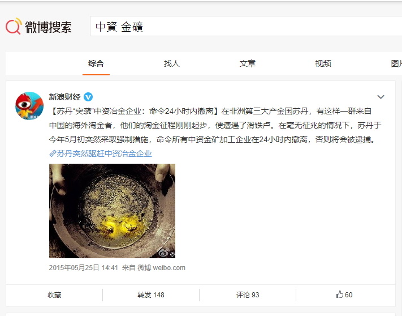The width and height of the screenshot is (402, 316).
Task: Click the 转发 148 repost button
Action: click(151, 294)
